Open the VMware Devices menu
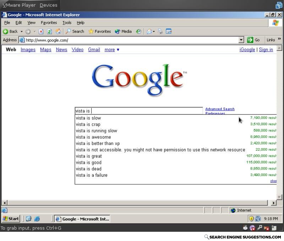The height and width of the screenshot is (241, 284). [48, 5]
